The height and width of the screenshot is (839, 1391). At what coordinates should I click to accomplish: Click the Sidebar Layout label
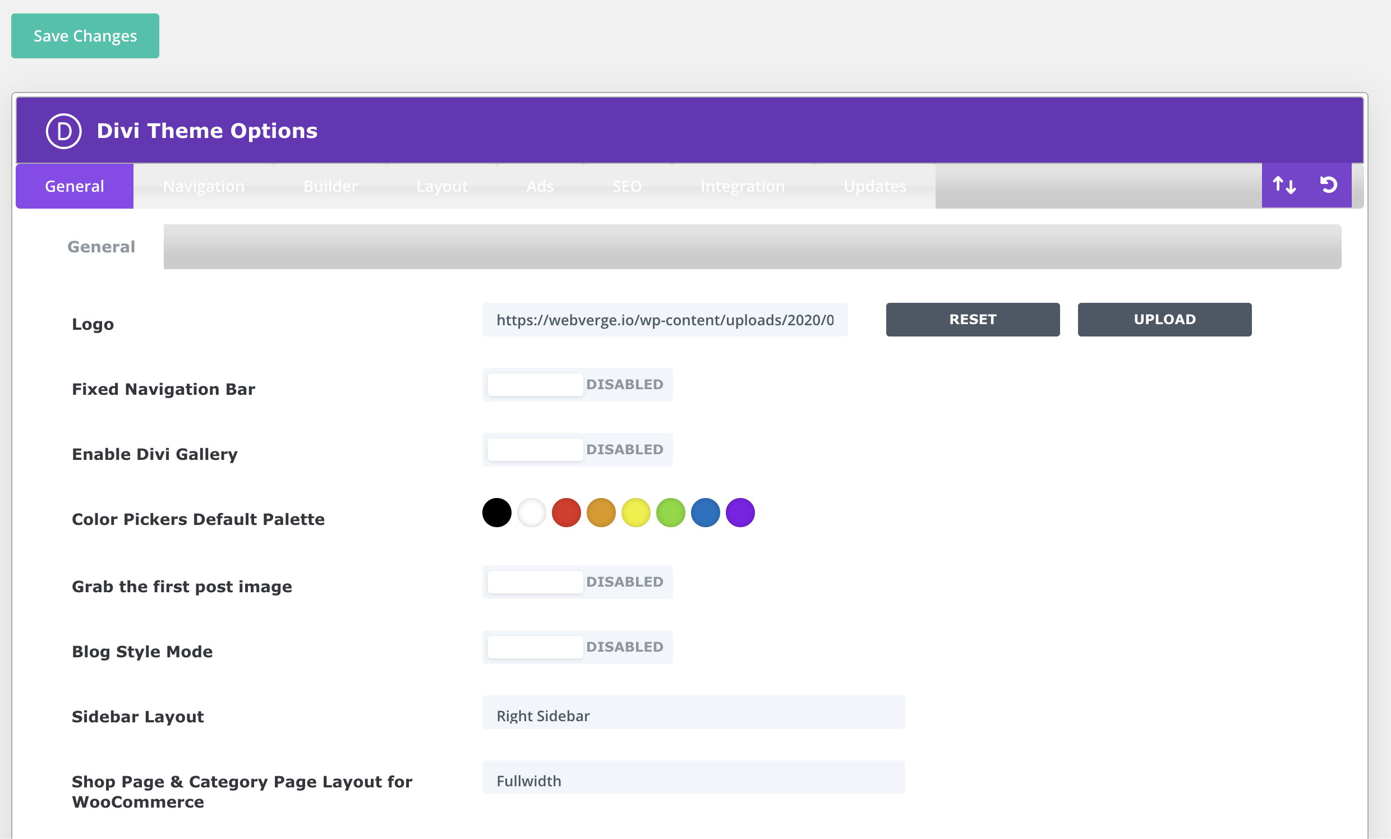138,717
